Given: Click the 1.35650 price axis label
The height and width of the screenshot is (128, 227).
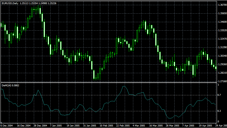Looking at the screenshot, I should click(222, 13).
